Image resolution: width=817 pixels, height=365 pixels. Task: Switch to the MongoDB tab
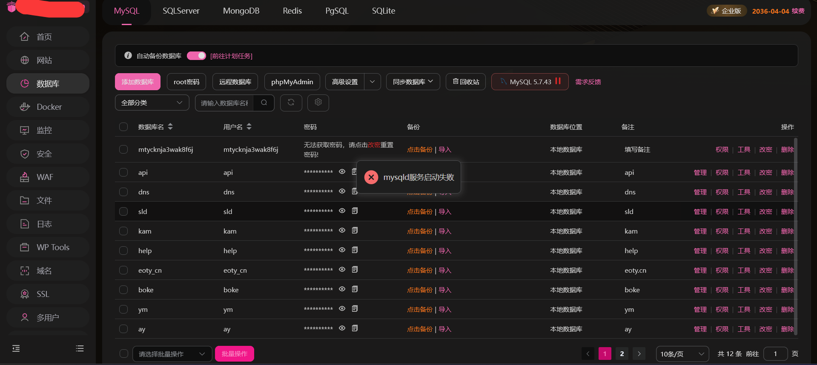pyautogui.click(x=241, y=11)
